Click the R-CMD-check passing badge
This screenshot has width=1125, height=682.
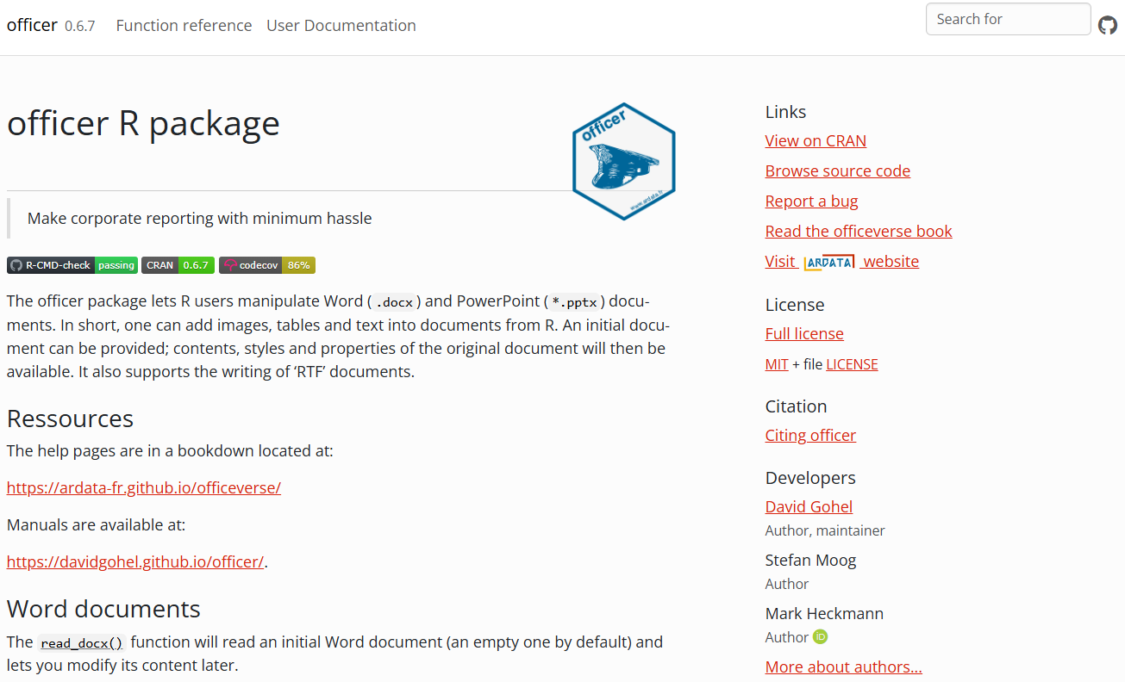[x=72, y=265]
